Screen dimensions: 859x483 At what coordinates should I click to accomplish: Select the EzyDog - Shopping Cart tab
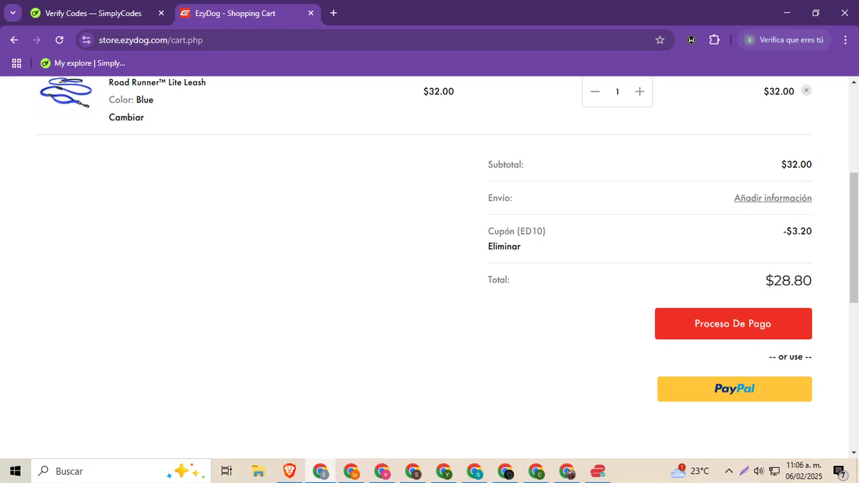236,13
